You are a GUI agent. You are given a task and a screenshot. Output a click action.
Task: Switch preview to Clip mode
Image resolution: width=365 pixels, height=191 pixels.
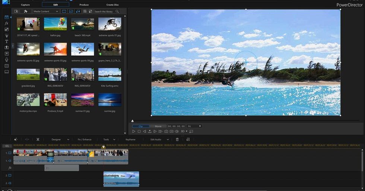pyautogui.click(x=141, y=126)
